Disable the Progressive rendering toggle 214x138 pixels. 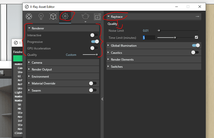point(95,42)
